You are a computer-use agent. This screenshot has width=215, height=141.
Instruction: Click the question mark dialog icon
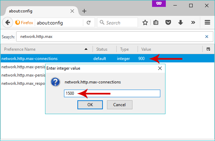point(55,82)
